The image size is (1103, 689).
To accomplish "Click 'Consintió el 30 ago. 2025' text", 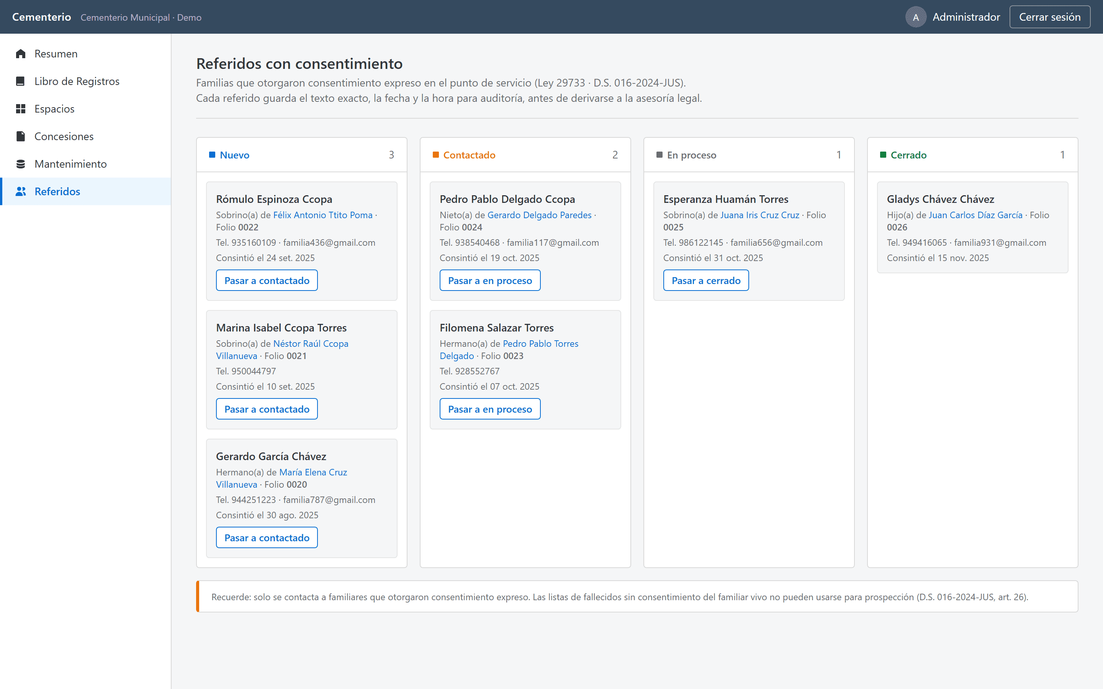I will point(267,515).
